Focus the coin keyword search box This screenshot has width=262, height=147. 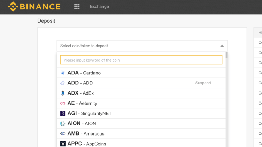141,60
